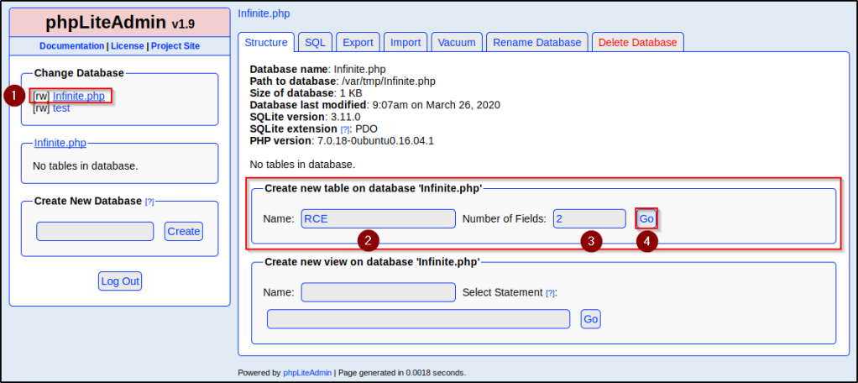
Task: Open the License link
Action: pyautogui.click(x=128, y=46)
